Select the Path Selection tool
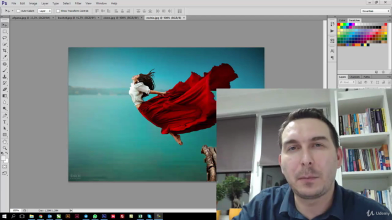Image resolution: width=392 pixels, height=220 pixels. click(x=5, y=128)
